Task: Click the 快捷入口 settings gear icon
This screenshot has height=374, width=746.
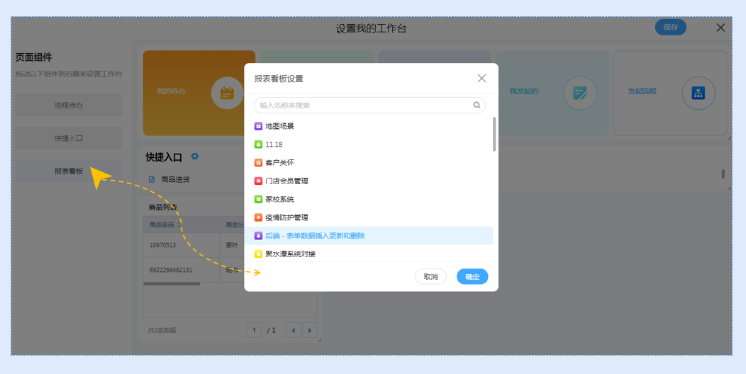Action: (195, 157)
